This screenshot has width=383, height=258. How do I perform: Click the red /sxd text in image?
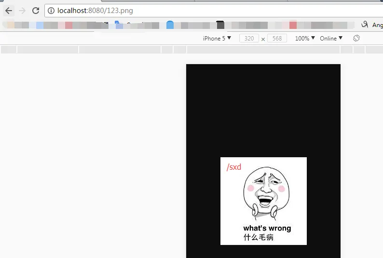pyautogui.click(x=234, y=167)
